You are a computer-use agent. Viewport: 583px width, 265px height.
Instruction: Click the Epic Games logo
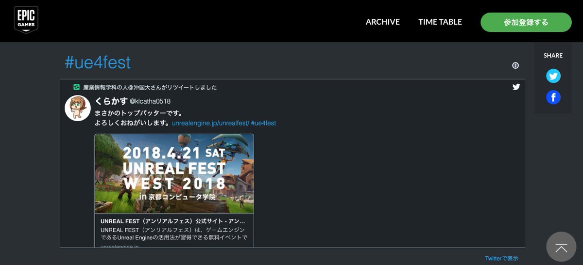click(x=26, y=20)
